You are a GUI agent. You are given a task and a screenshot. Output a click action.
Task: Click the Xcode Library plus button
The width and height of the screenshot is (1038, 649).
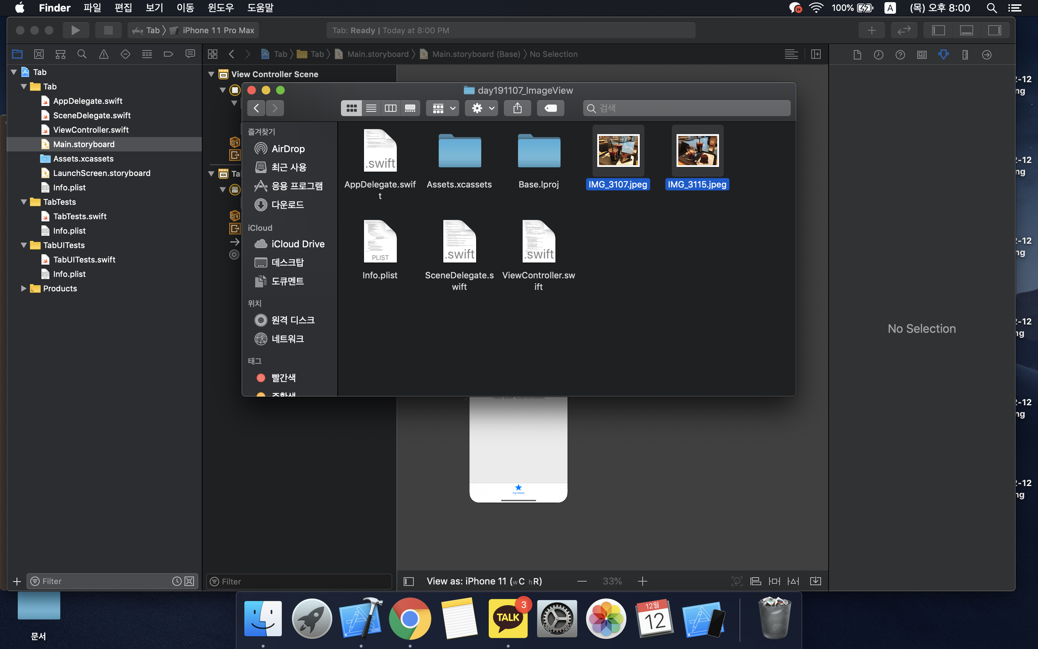(871, 30)
